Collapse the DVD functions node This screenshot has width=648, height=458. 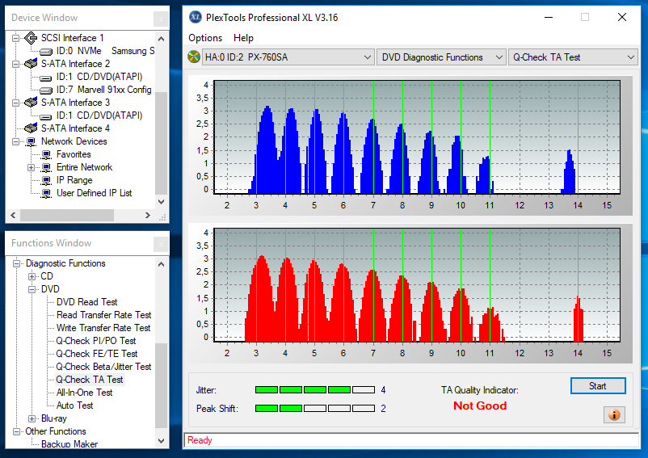point(32,289)
